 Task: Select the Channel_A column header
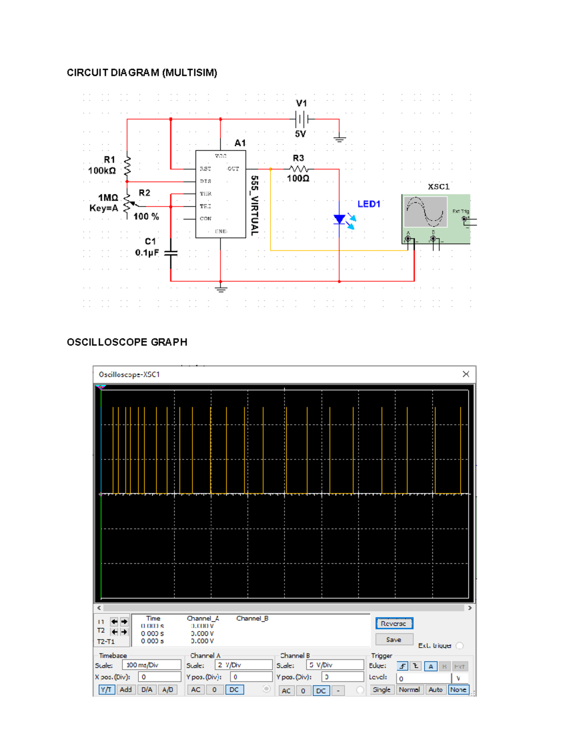click(x=203, y=618)
